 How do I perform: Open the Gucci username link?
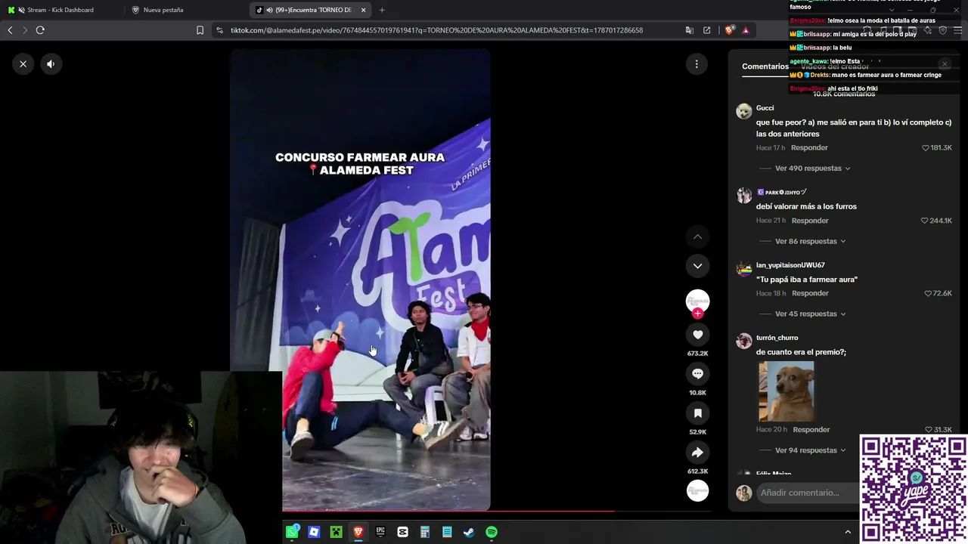tap(765, 108)
